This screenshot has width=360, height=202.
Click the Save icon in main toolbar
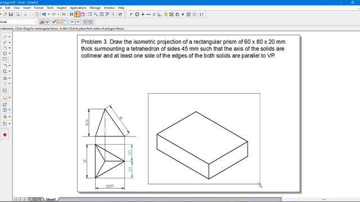click(x=11, y=15)
